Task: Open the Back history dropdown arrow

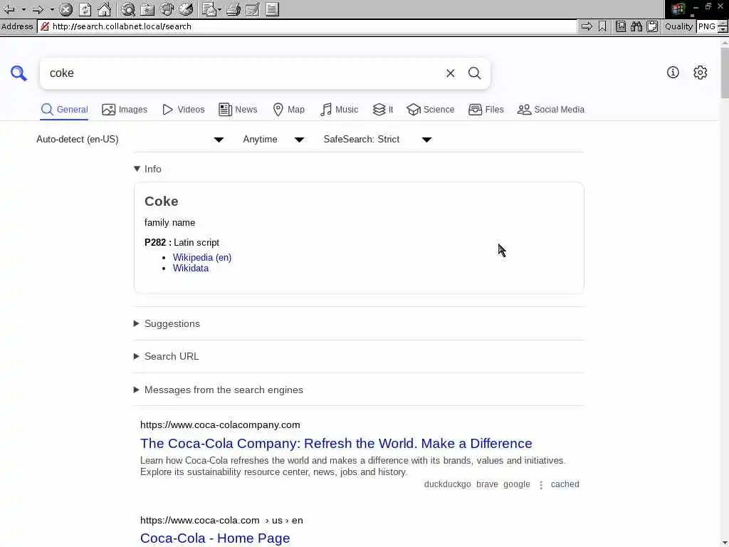Action: click(23, 9)
